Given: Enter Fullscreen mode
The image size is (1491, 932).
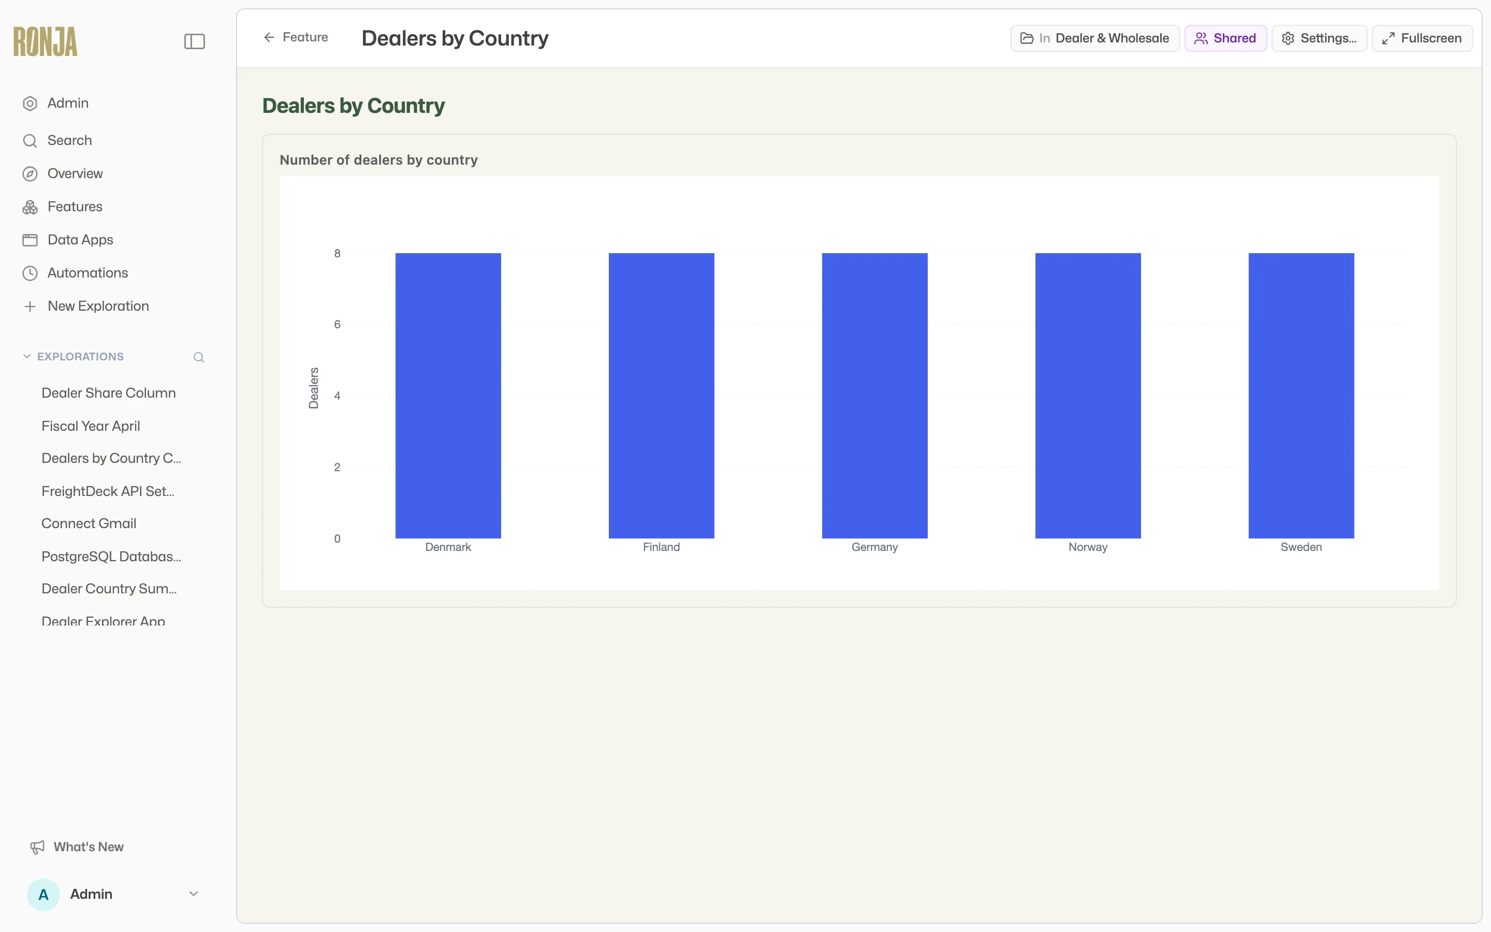Looking at the screenshot, I should click(x=1422, y=38).
